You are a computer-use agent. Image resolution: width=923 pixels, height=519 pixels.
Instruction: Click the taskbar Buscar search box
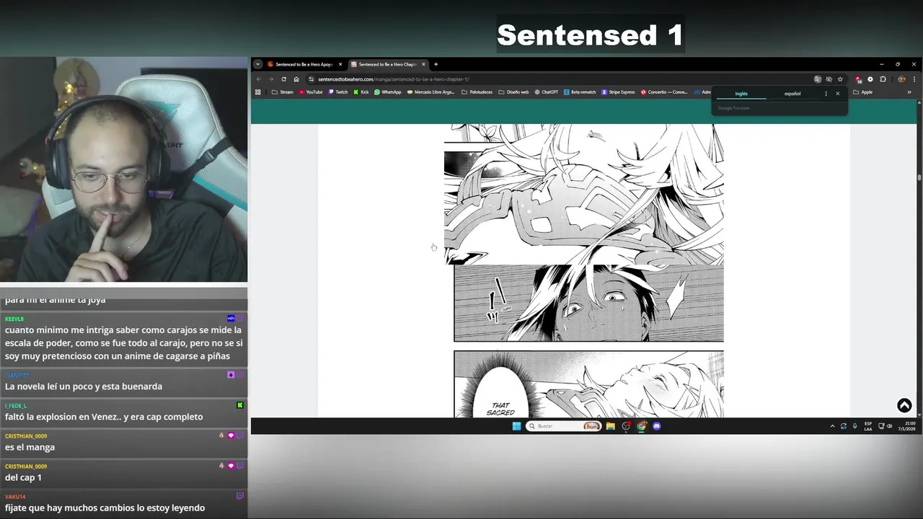[564, 426]
